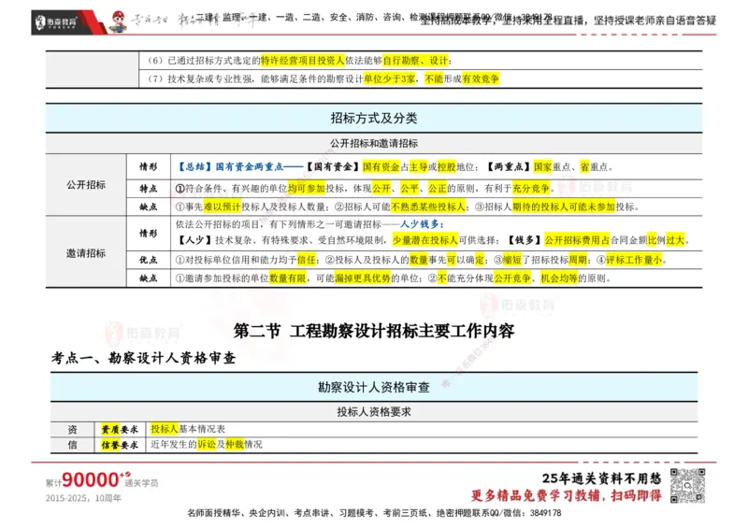Screen dimensions: 748x528
Task: Click highlighted phrase 不熟悉某些投标人
Action: click(x=428, y=207)
